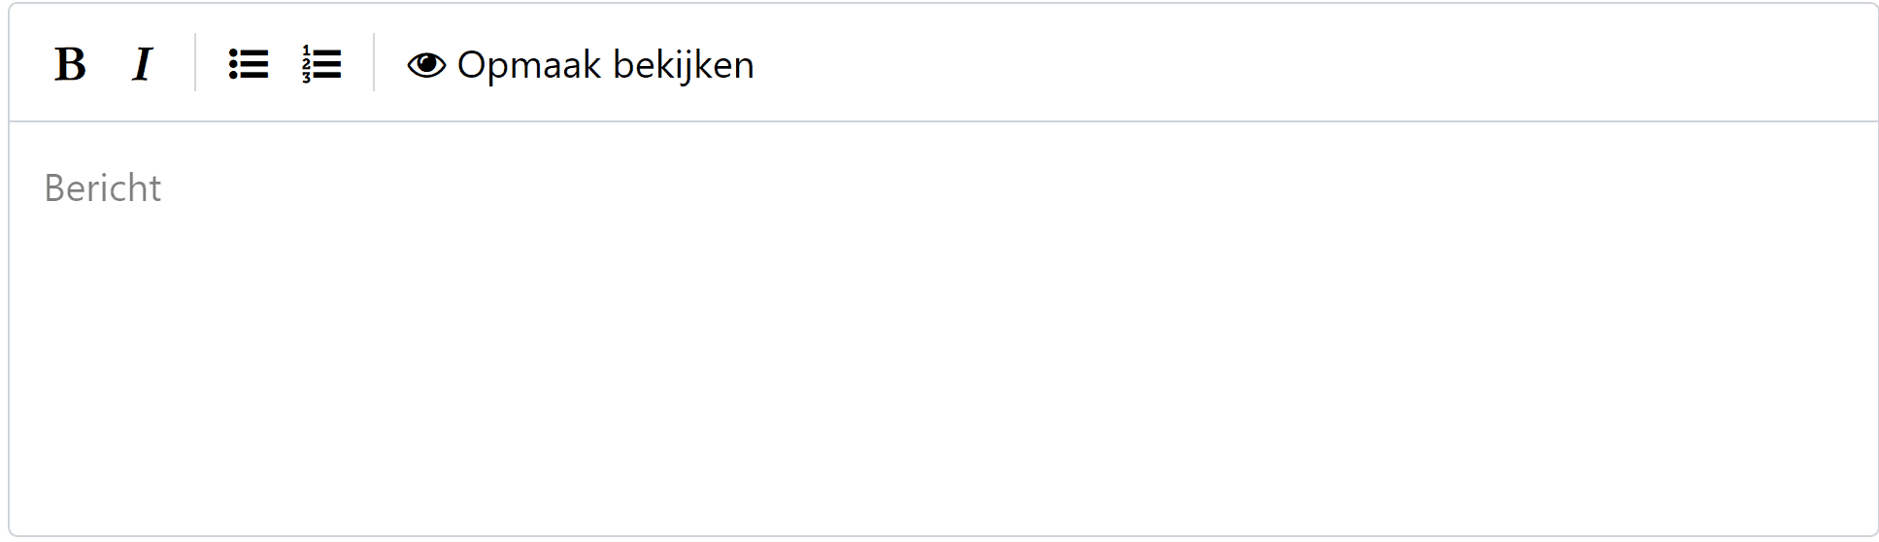
Task: Insert a numbered list
Action: (321, 65)
